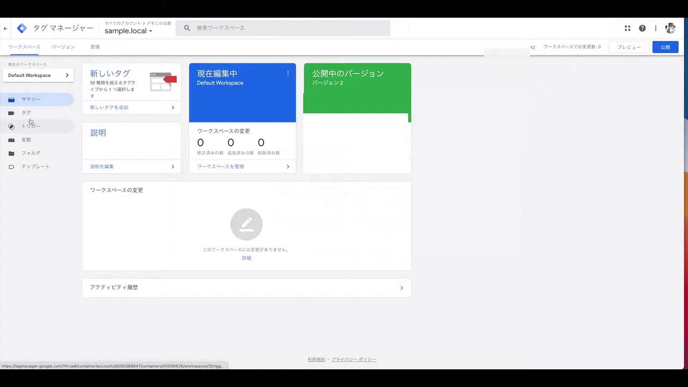Viewport: 688px width, 387px height.
Task: Open the sample.local container dropdown
Action: click(x=128, y=31)
